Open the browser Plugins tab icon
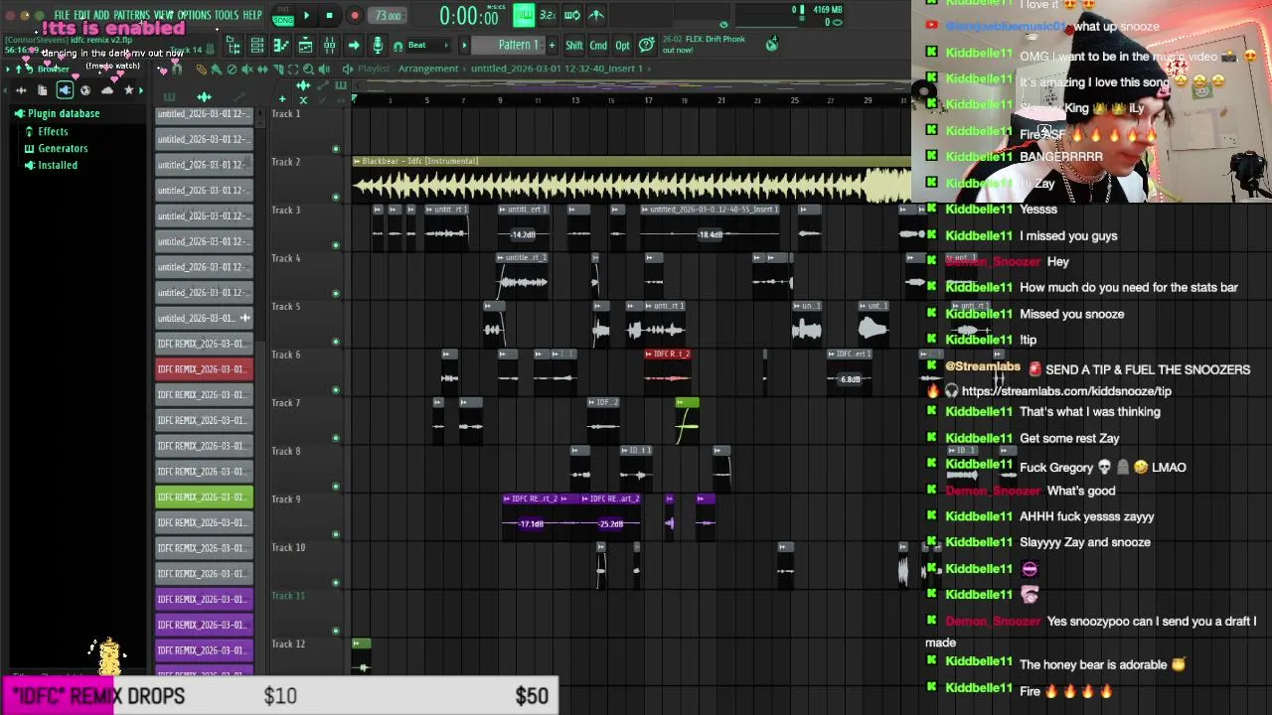Image resolution: width=1272 pixels, height=715 pixels. 65,90
